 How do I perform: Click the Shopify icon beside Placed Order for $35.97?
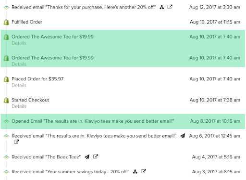point(6,79)
